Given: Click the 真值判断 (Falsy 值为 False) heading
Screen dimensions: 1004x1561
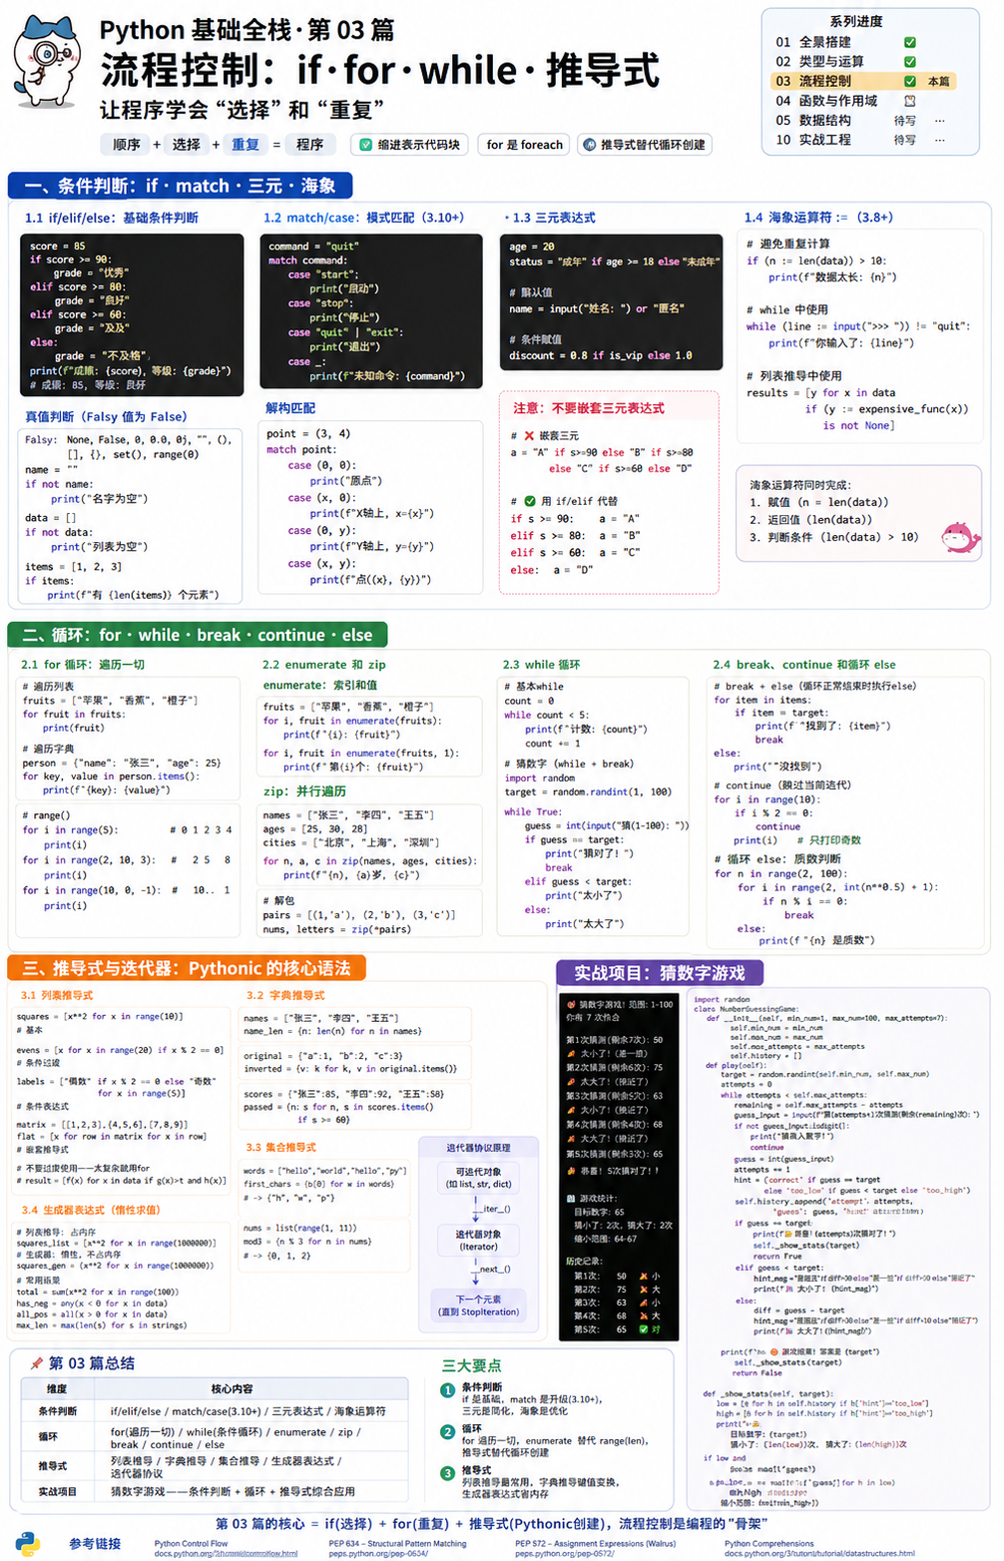Looking at the screenshot, I should click(x=106, y=416).
